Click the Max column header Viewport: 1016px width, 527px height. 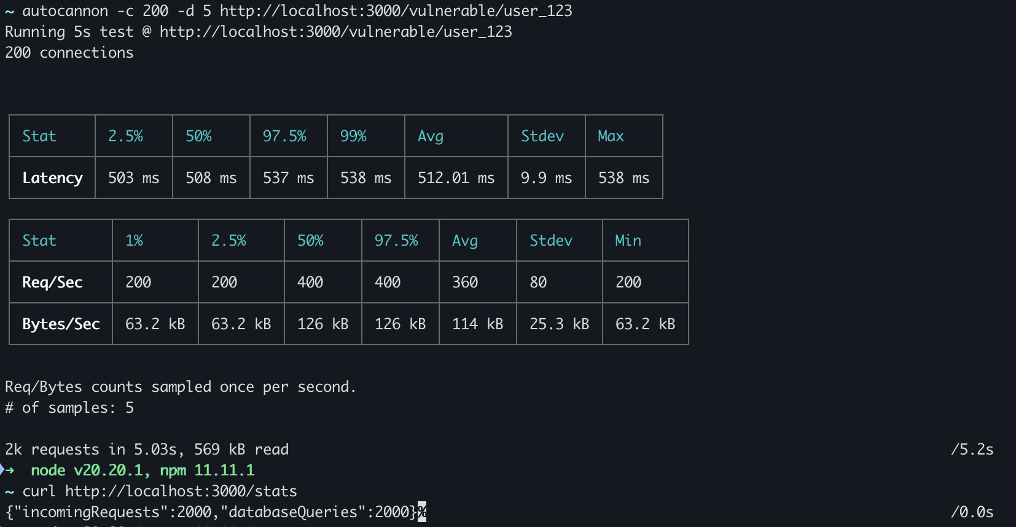coord(611,136)
